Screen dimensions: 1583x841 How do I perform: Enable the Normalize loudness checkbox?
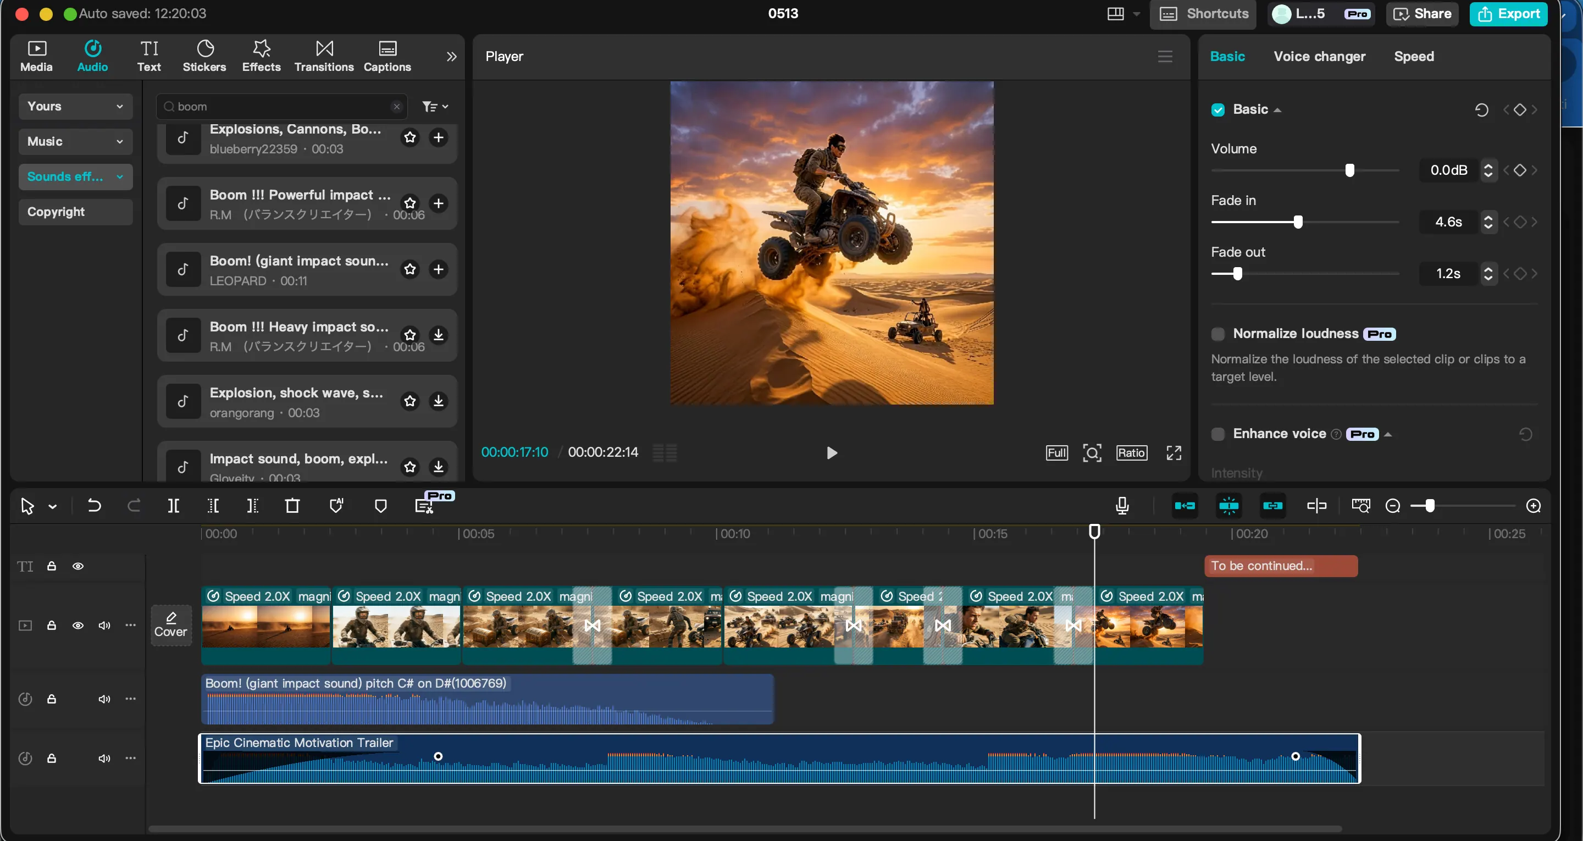[1218, 334]
